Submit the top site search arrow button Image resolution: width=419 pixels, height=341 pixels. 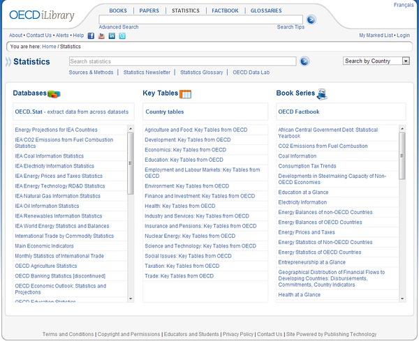click(x=311, y=20)
